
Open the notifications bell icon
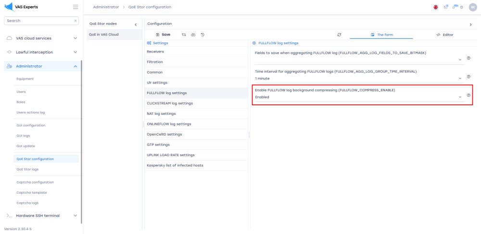tap(455, 7)
